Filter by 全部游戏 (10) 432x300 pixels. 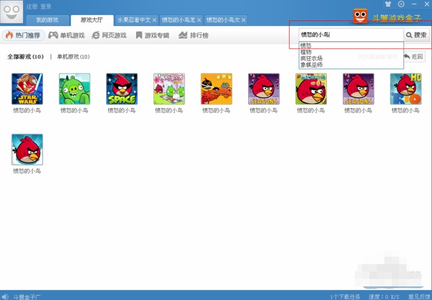[25, 57]
